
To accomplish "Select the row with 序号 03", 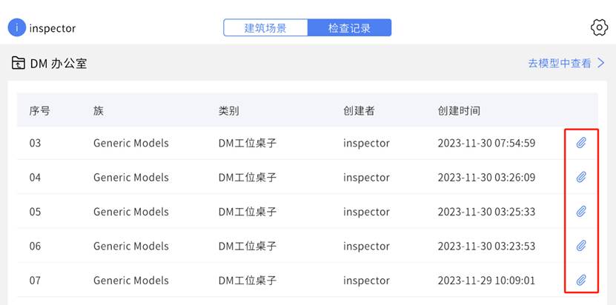I will pos(307,143).
